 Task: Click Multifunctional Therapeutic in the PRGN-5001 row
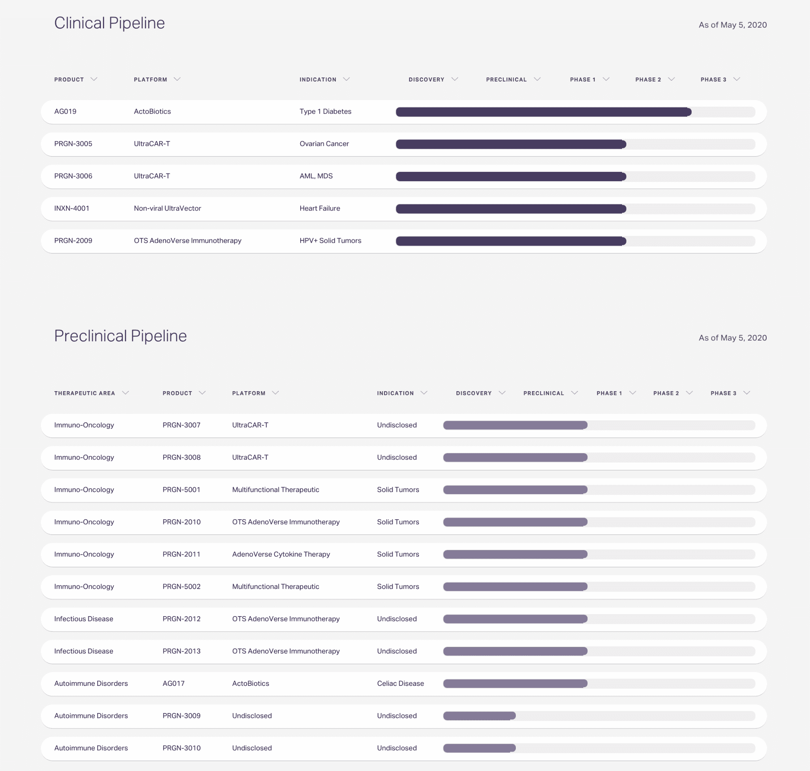pyautogui.click(x=276, y=490)
